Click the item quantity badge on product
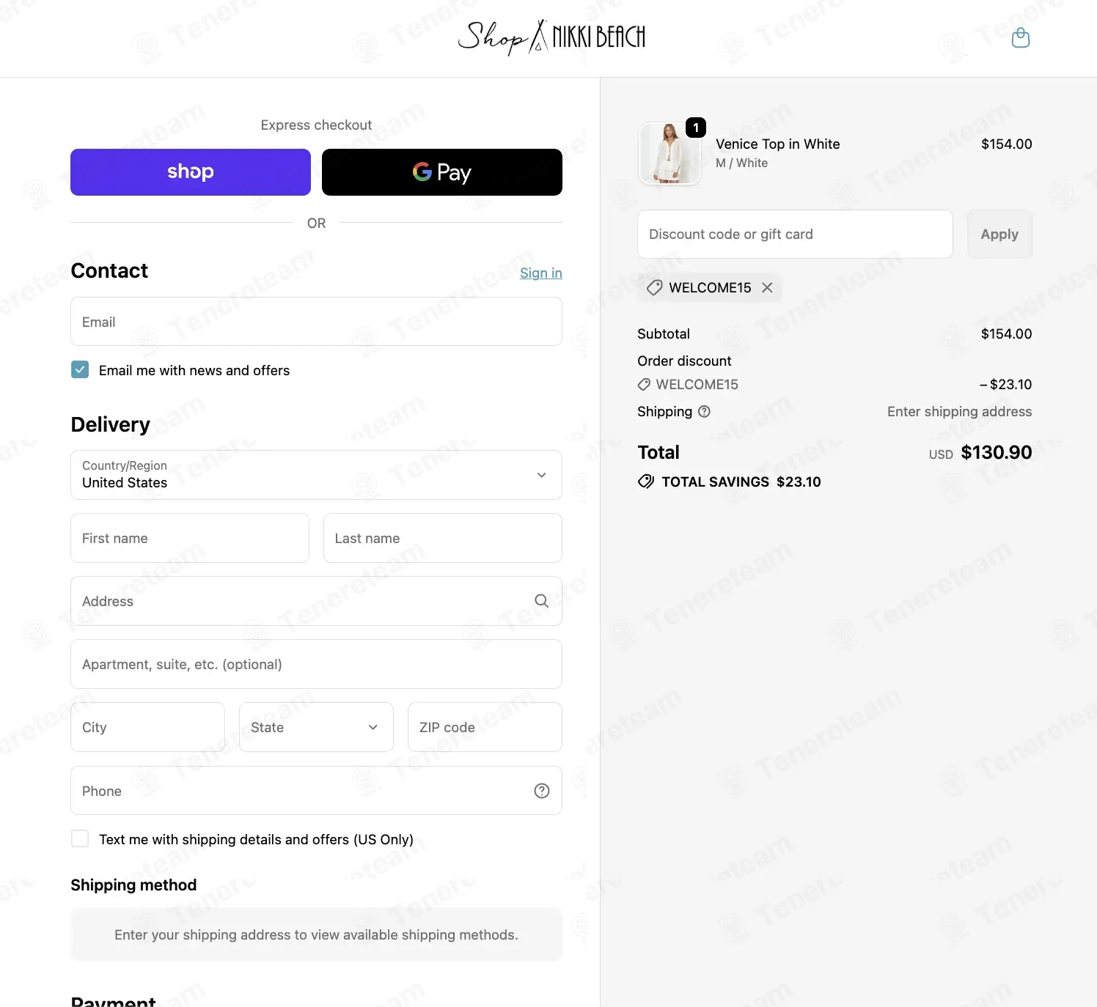Screen dimensions: 1097x1007 [695, 128]
